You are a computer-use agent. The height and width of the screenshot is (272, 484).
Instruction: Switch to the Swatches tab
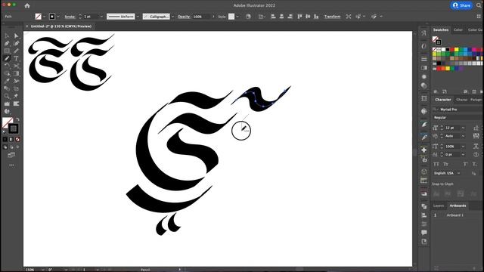[440, 30]
